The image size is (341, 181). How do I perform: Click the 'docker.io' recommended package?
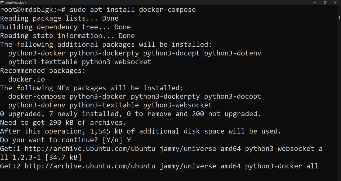(x=27, y=79)
